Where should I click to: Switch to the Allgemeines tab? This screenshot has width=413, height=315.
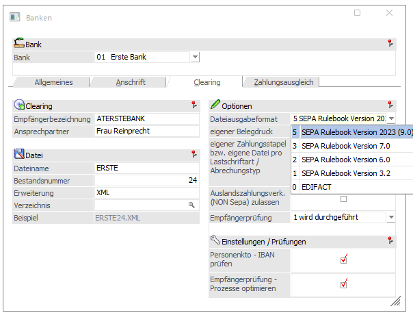[x=53, y=82]
